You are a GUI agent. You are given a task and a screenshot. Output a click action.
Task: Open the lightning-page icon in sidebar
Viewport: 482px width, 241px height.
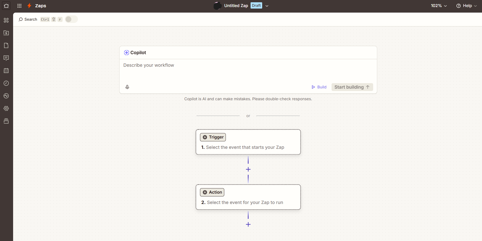[6, 33]
